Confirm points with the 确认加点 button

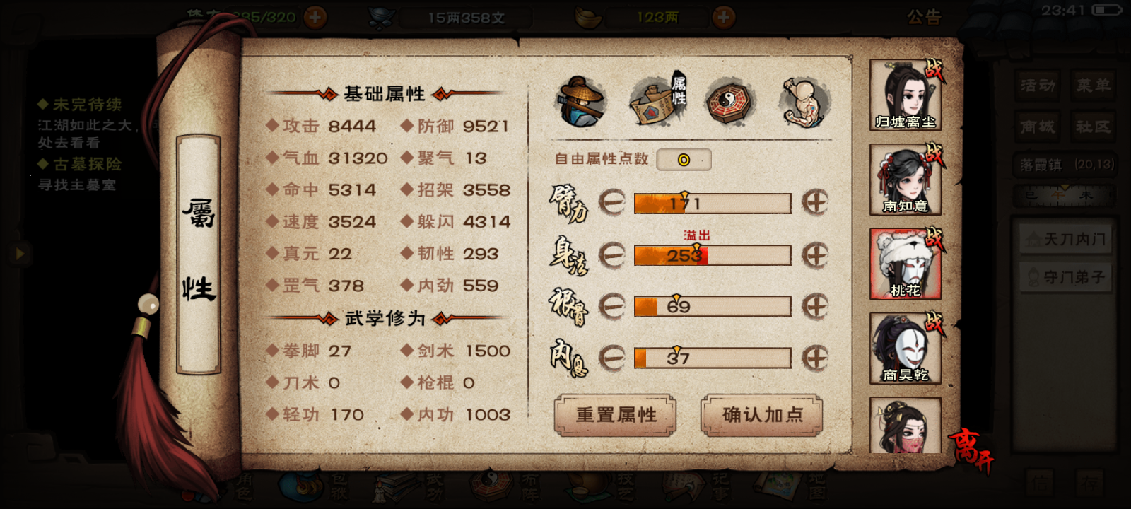pos(762,415)
